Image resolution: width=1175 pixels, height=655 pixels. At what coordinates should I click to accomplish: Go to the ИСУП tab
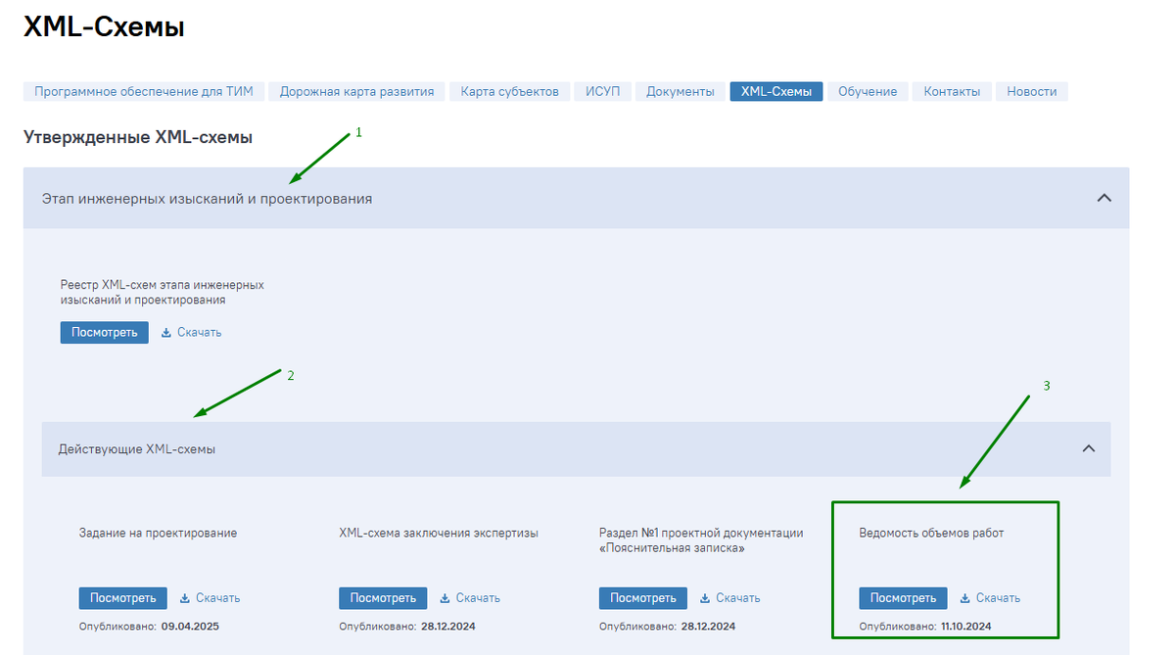click(602, 91)
